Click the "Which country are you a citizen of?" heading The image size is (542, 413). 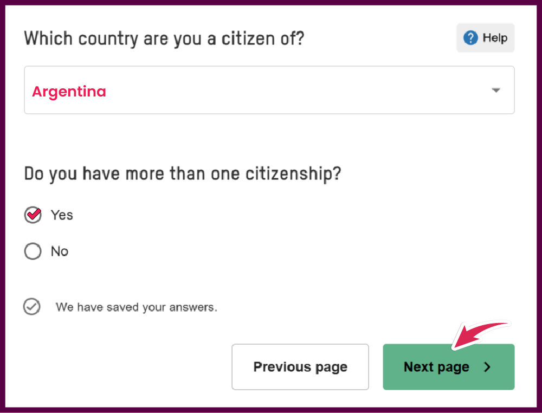click(x=164, y=38)
